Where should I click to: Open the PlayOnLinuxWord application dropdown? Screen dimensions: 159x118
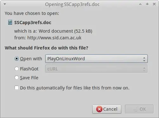click(x=96, y=59)
